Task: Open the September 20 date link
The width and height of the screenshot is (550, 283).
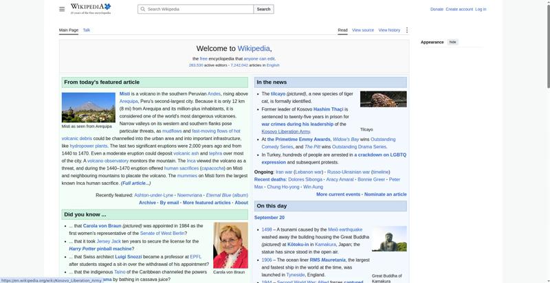Action: pyautogui.click(x=269, y=218)
